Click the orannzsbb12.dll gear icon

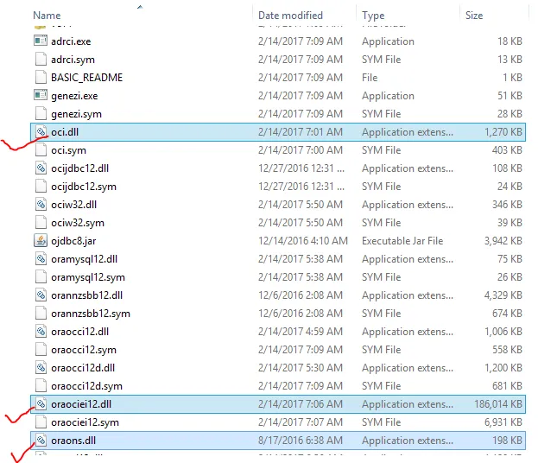coord(41,295)
